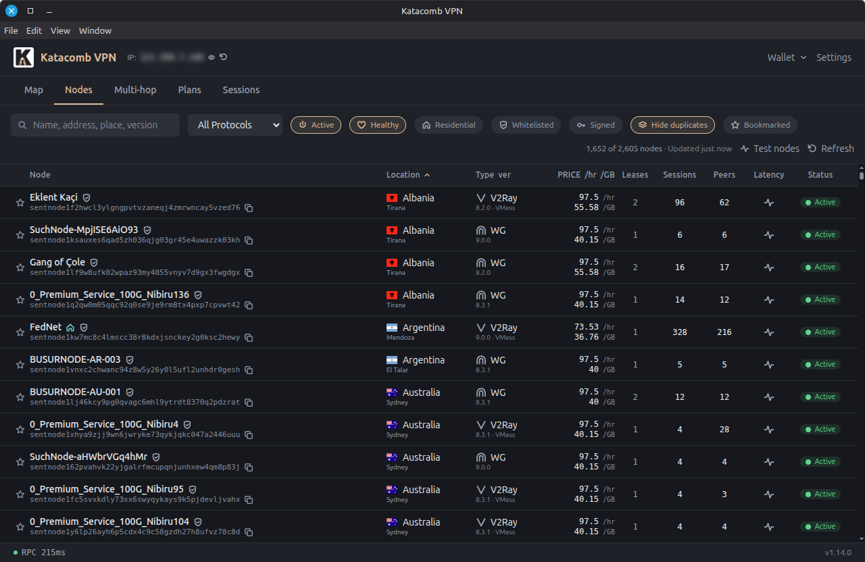Select the SuchNode-aHWbrVGq4hMr node name
865x562 pixels.
coord(89,457)
